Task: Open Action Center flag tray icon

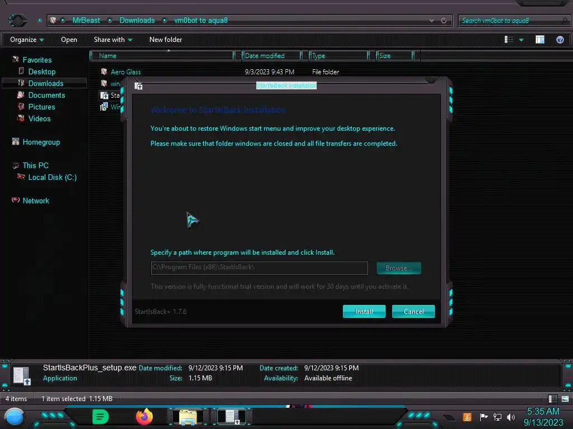Action: pos(483,417)
